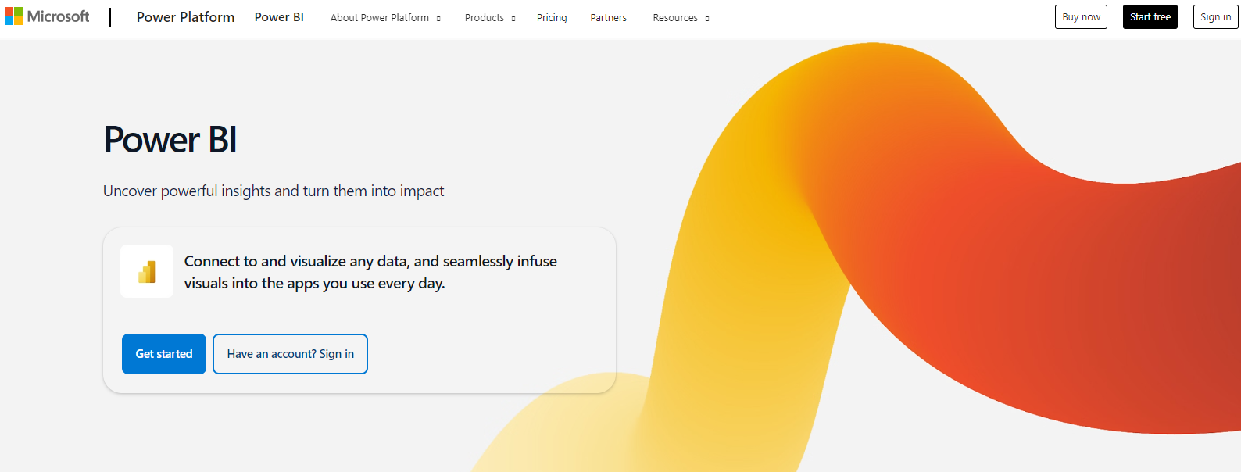
Task: Open the Pricing page
Action: pos(552,17)
